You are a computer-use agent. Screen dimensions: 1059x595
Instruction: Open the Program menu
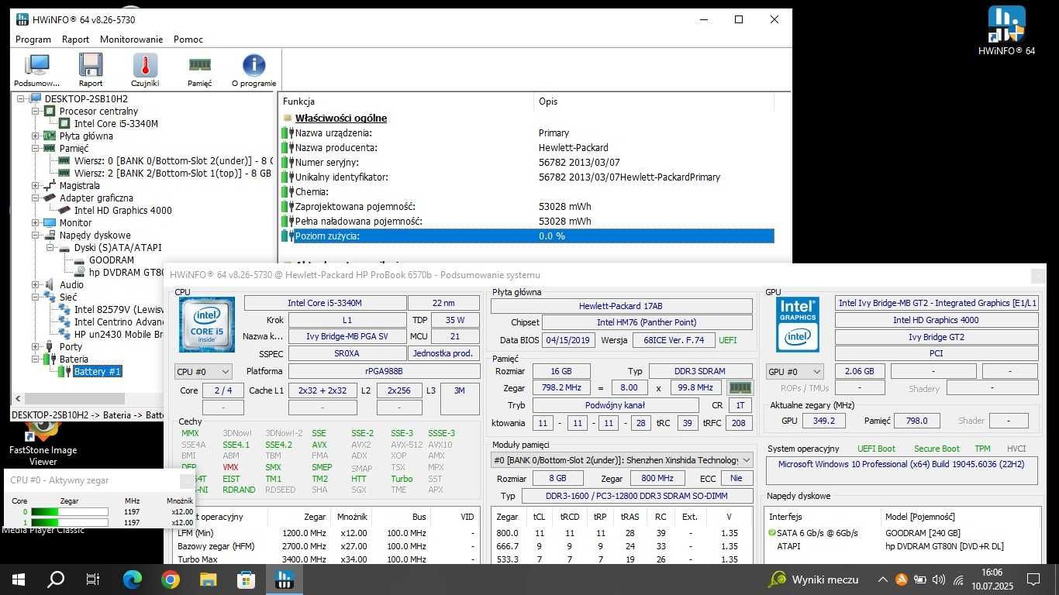coord(33,40)
